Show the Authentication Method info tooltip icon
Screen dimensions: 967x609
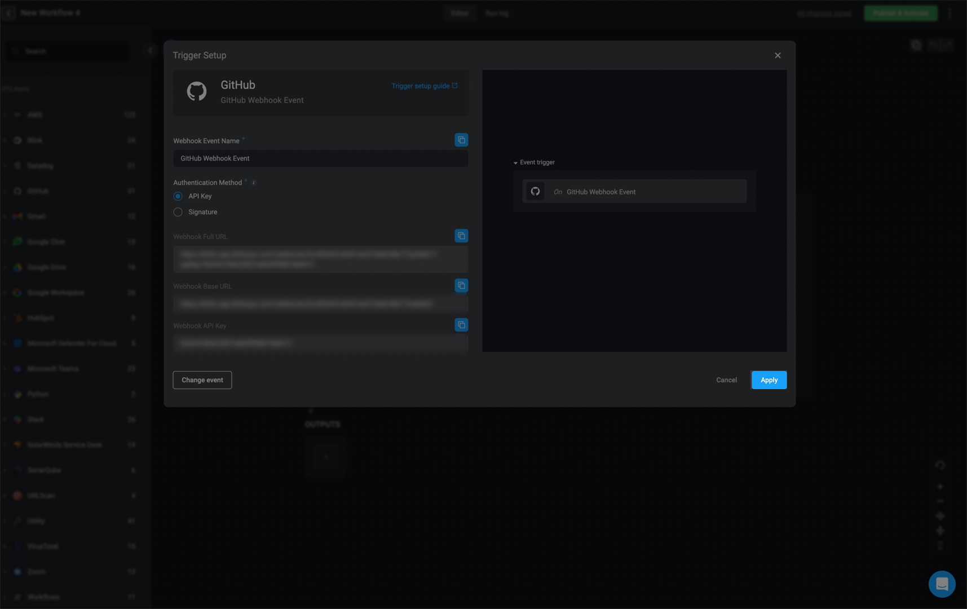[x=254, y=183]
